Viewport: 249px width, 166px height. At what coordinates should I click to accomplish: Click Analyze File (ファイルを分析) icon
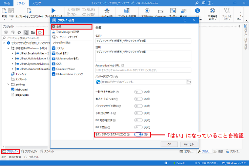coord(227,11)
